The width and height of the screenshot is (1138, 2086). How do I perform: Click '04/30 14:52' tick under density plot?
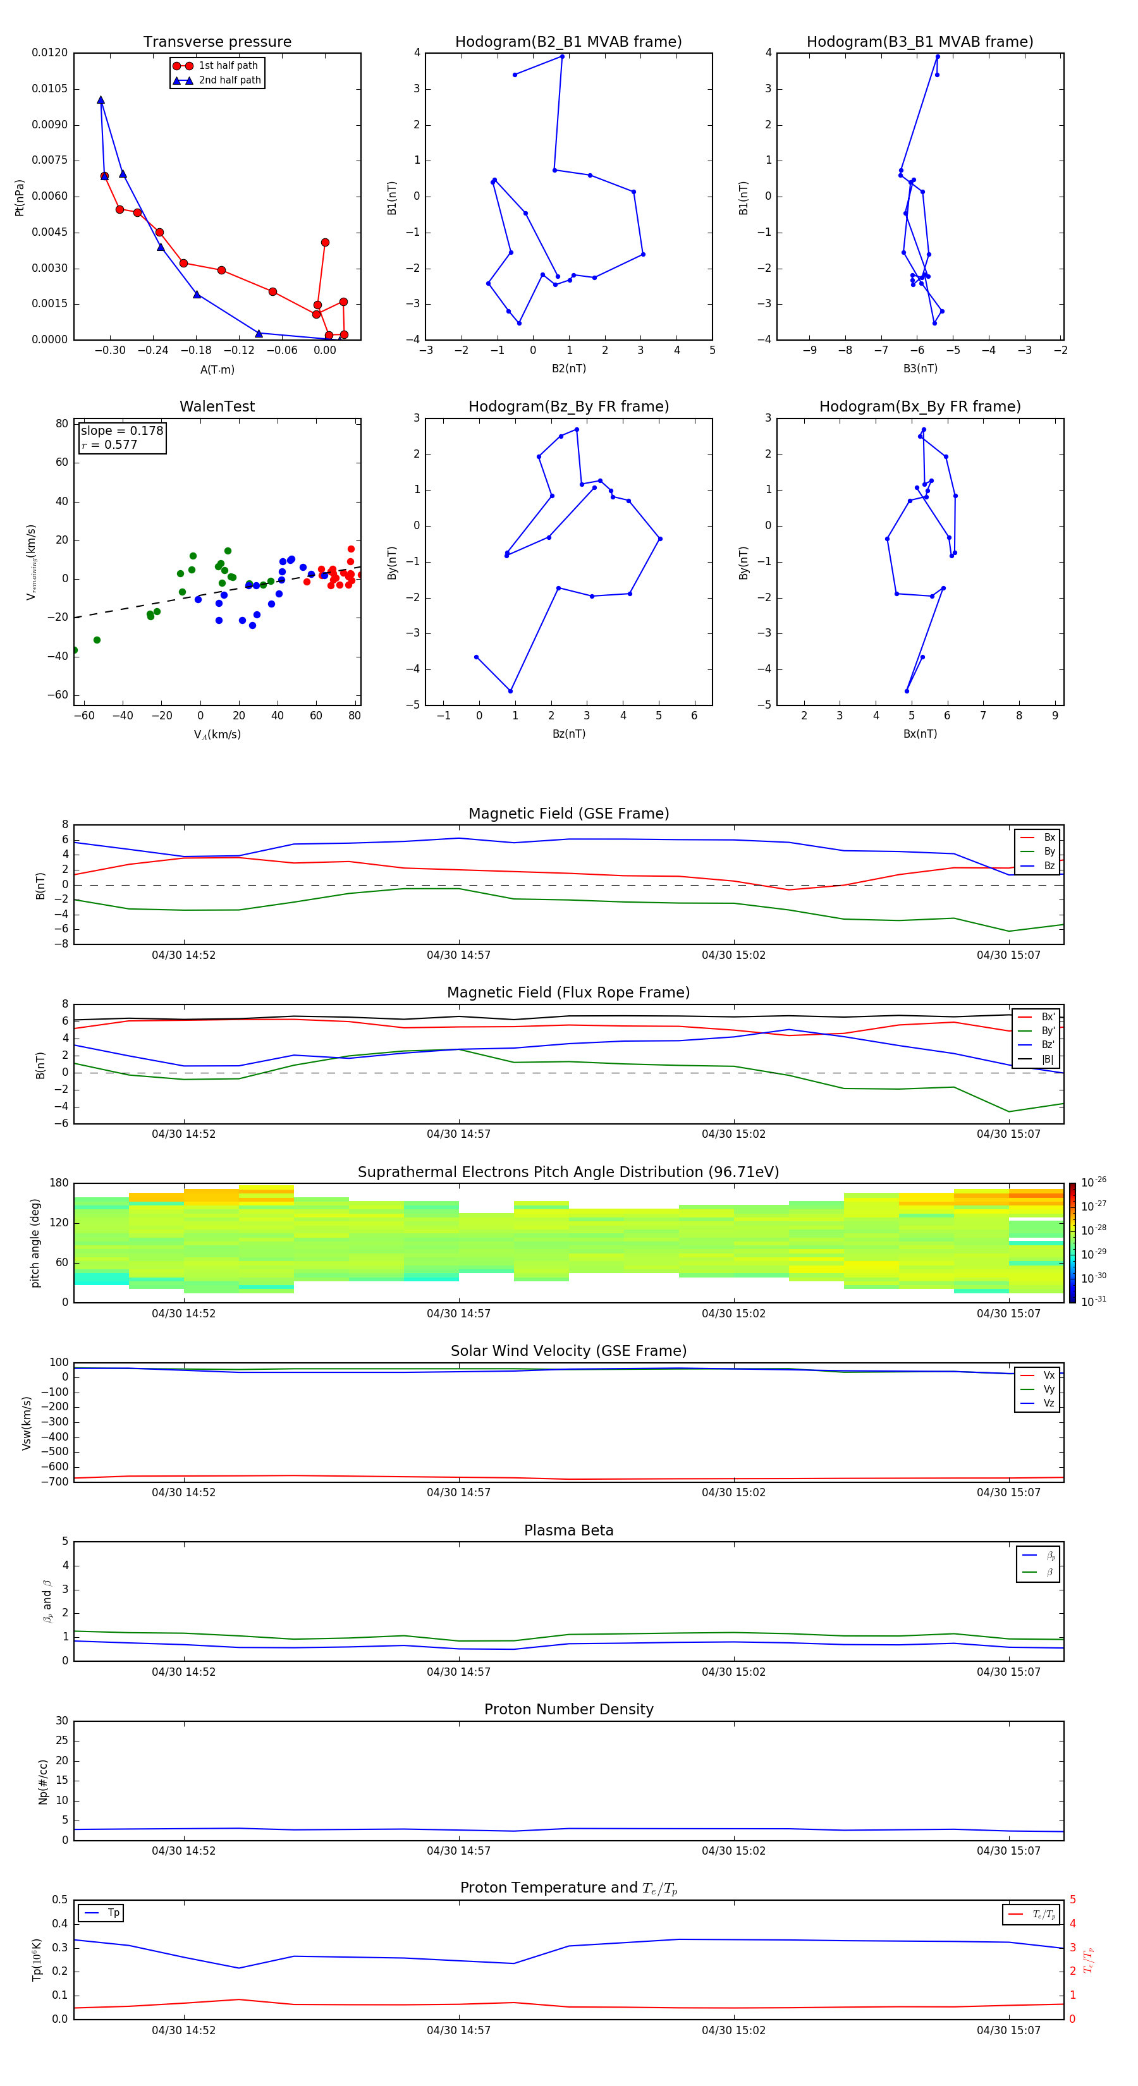[x=184, y=1851]
